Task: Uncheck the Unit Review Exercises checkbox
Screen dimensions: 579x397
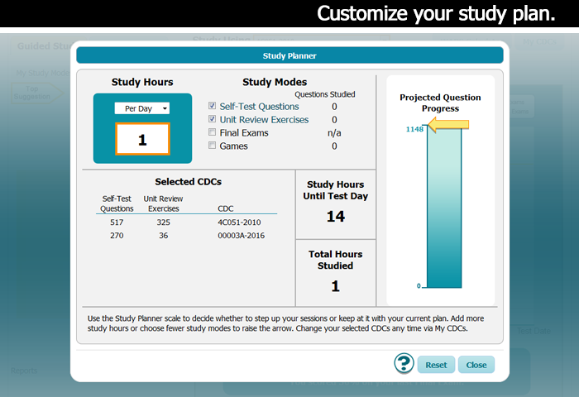Action: (213, 120)
